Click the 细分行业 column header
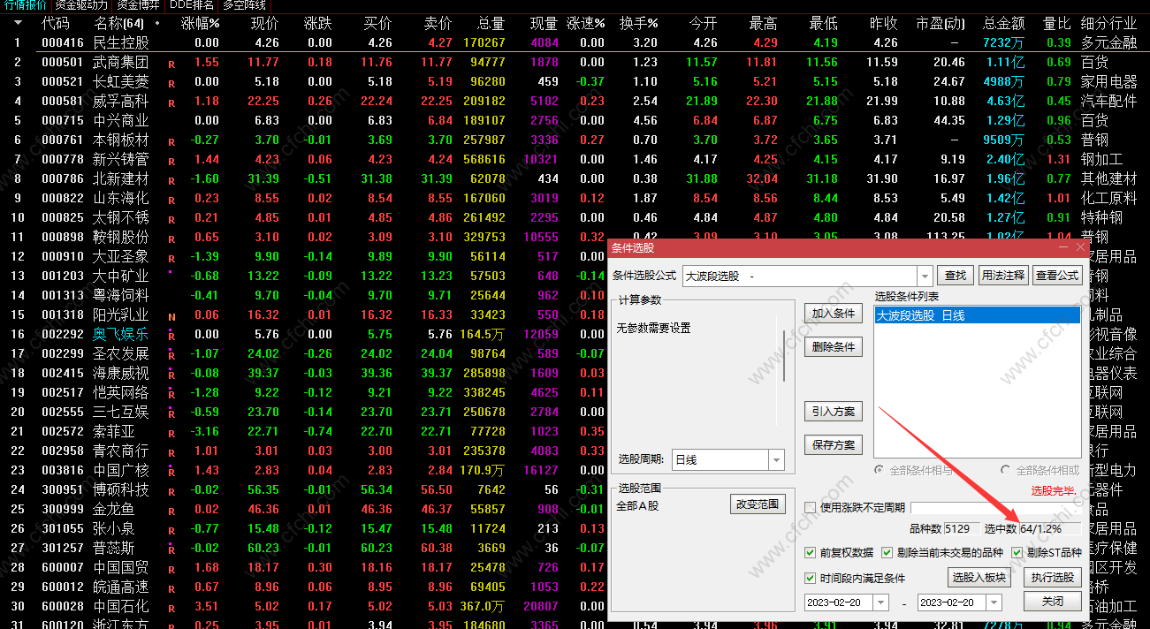Image resolution: width=1150 pixels, height=629 pixels. click(1108, 23)
